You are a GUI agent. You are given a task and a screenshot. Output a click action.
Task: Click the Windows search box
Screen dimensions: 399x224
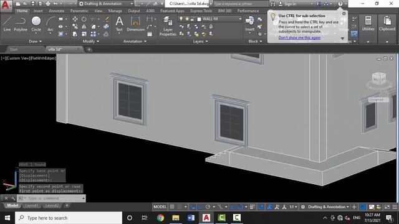(x=69, y=218)
